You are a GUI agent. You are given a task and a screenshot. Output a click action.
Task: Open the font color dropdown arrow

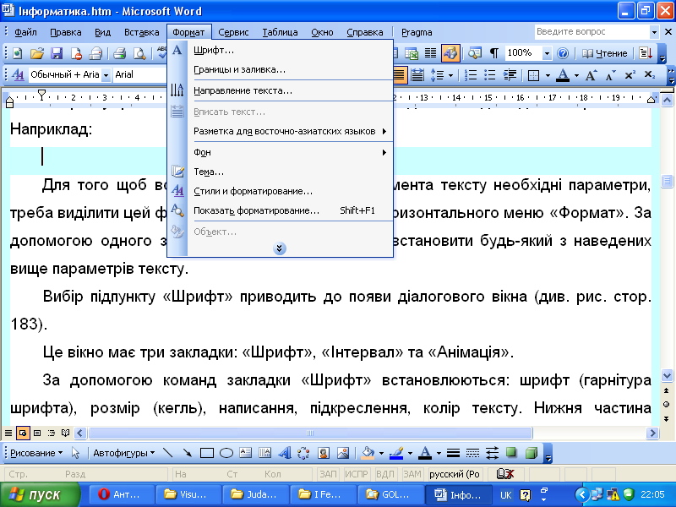pos(576,75)
